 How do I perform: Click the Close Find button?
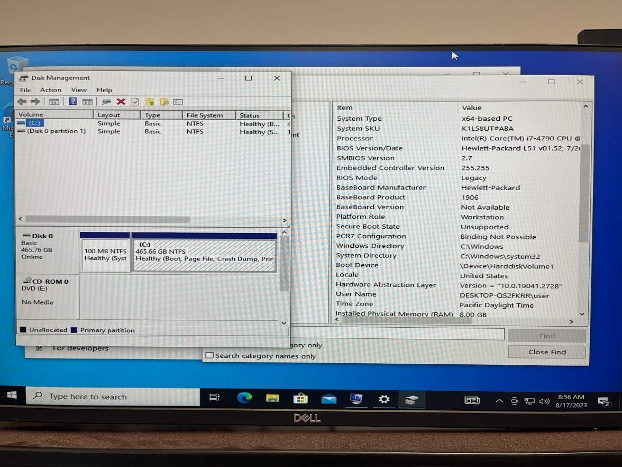click(547, 352)
